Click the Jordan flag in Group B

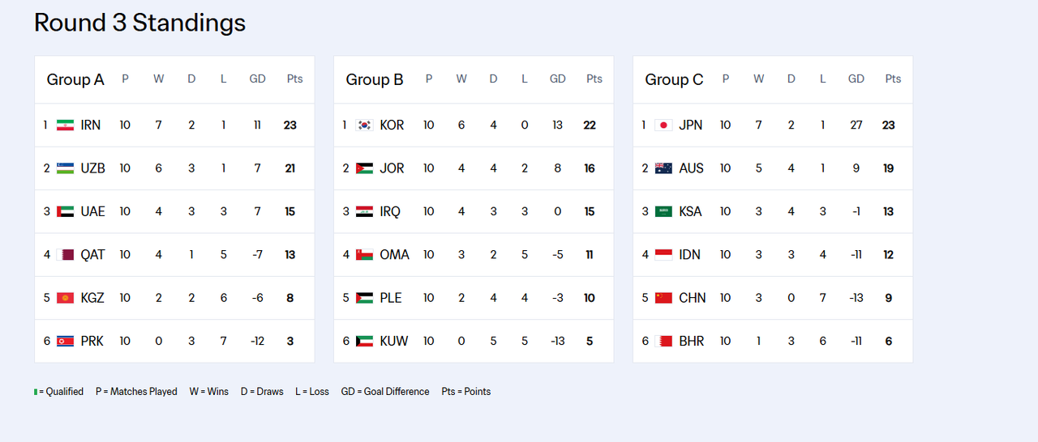point(365,168)
